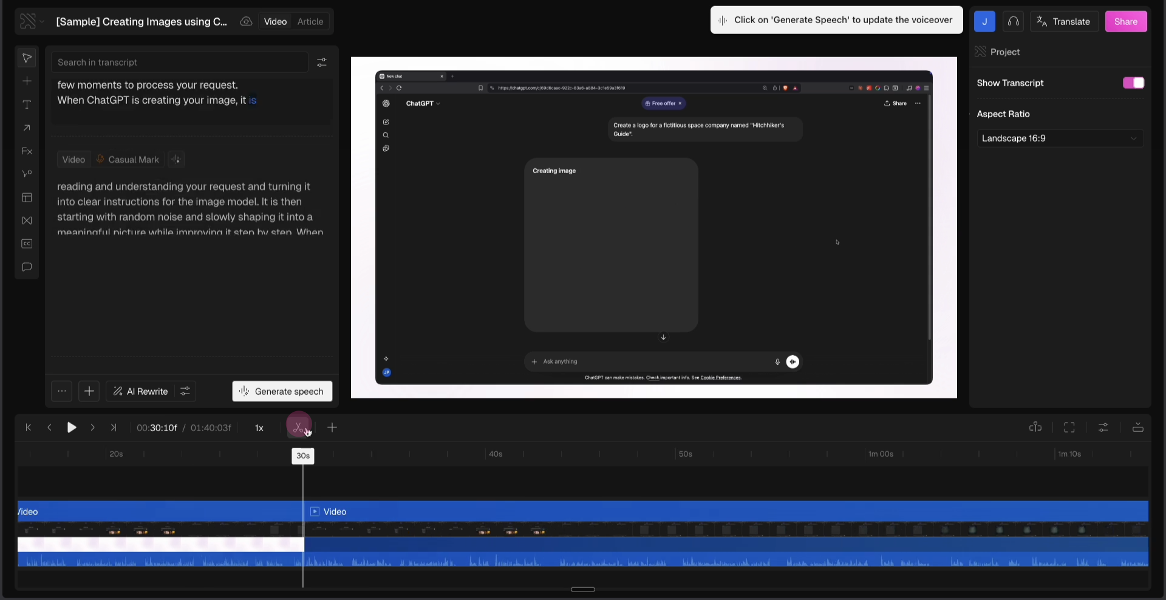Open the Fx effects panel
The image size is (1166, 600).
(27, 151)
